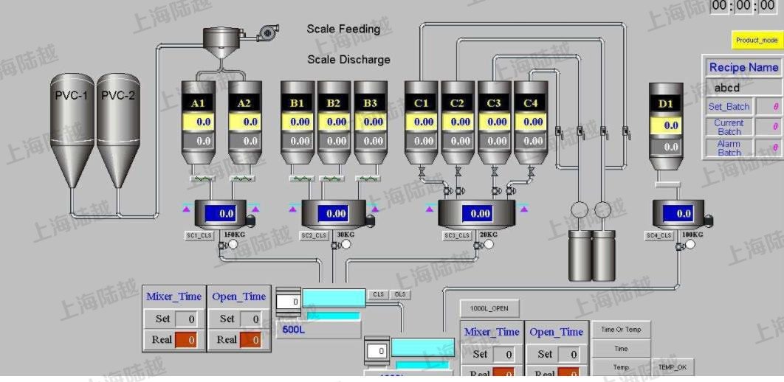The height and width of the screenshot is (382, 784).
Task: Click the blower fan icon beside the top hopper
Action: coord(267,32)
